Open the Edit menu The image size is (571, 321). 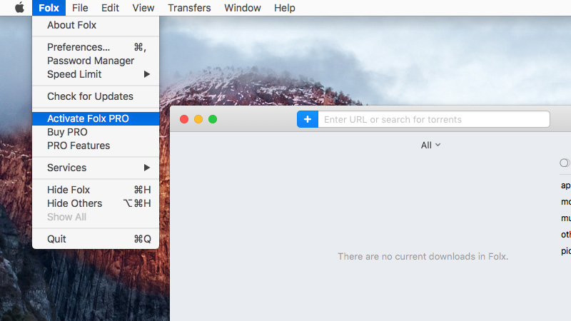pyautogui.click(x=110, y=8)
